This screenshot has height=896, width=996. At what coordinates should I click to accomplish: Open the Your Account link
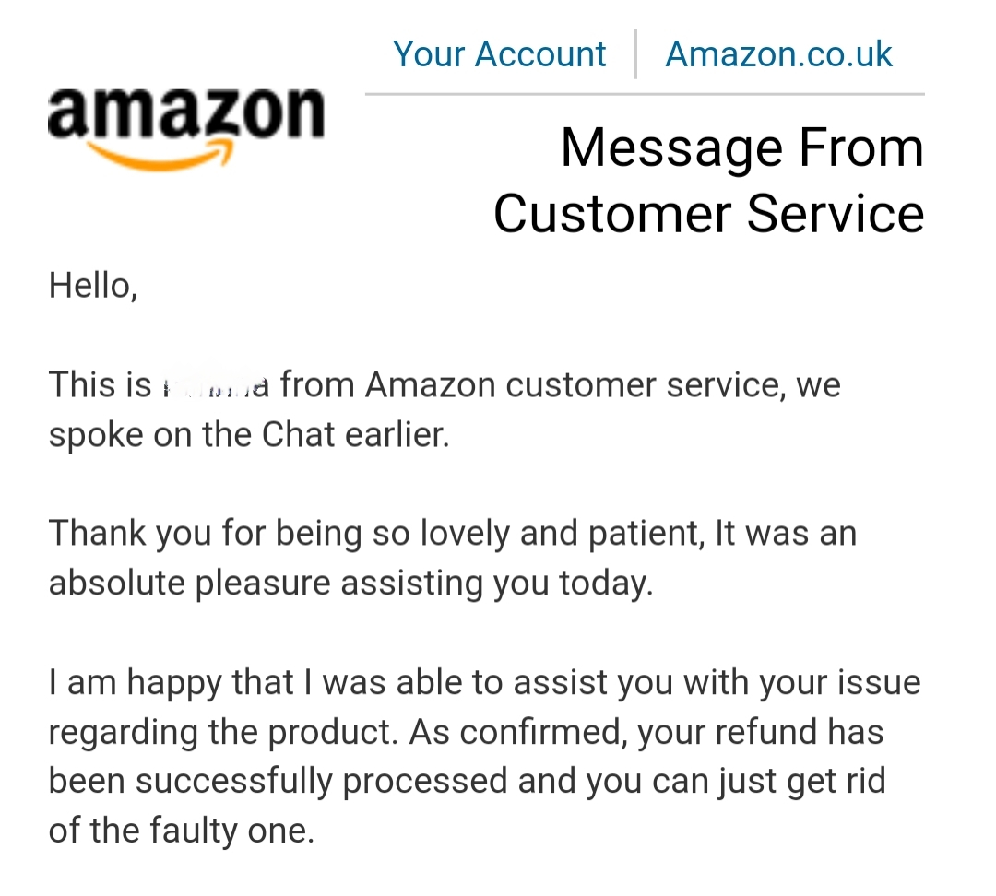coord(499,54)
